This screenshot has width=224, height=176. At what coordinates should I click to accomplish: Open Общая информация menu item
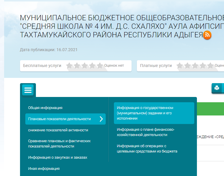(x=45, y=108)
